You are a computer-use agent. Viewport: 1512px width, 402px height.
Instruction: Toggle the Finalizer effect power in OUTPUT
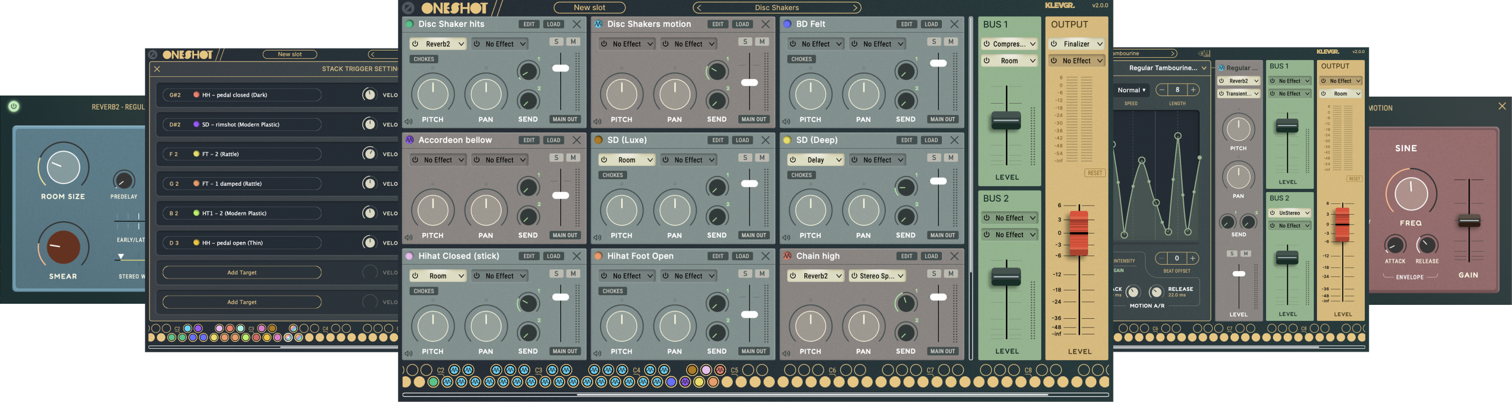click(1054, 44)
